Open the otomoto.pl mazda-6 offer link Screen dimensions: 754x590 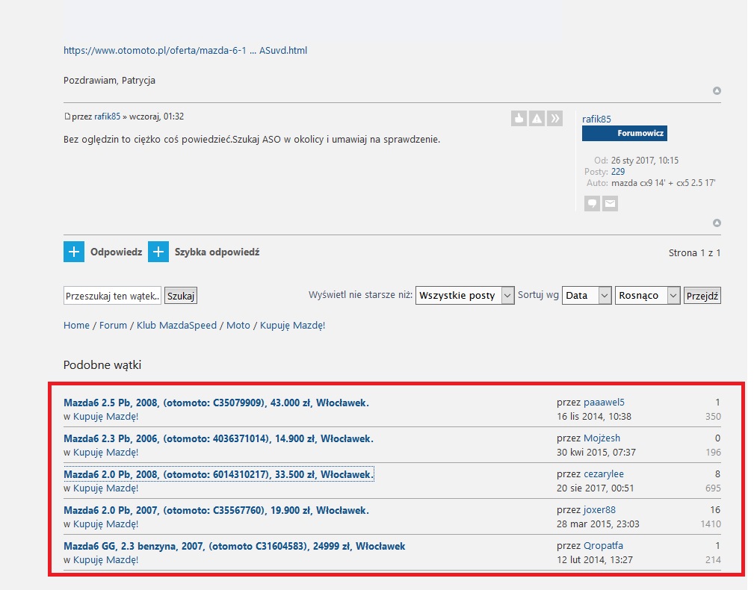[x=185, y=51]
